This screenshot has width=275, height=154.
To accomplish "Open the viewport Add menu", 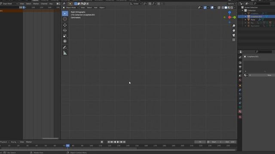I will (x=95, y=8).
